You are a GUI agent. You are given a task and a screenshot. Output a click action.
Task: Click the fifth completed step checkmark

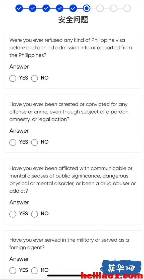pos(73,8)
